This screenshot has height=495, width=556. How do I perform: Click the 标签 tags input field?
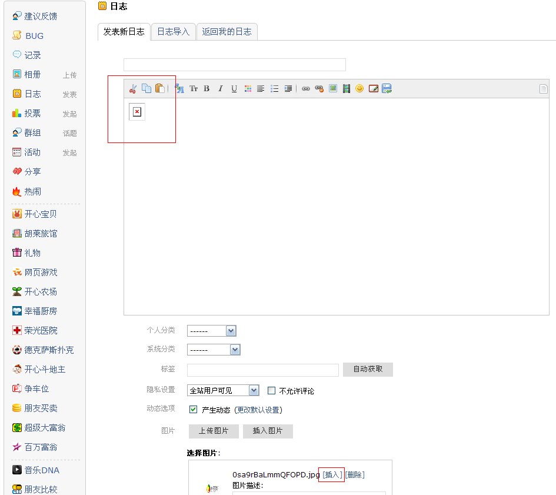(263, 370)
